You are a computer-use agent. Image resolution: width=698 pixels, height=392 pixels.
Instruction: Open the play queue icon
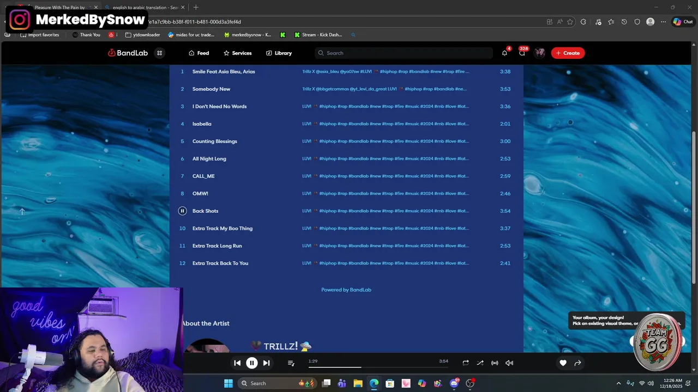pyautogui.click(x=291, y=363)
